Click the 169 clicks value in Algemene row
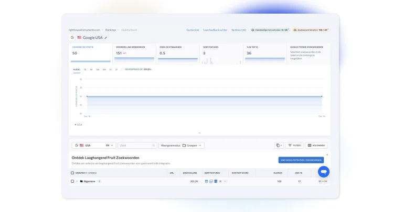Screen dimensions: 403x212 279,181
